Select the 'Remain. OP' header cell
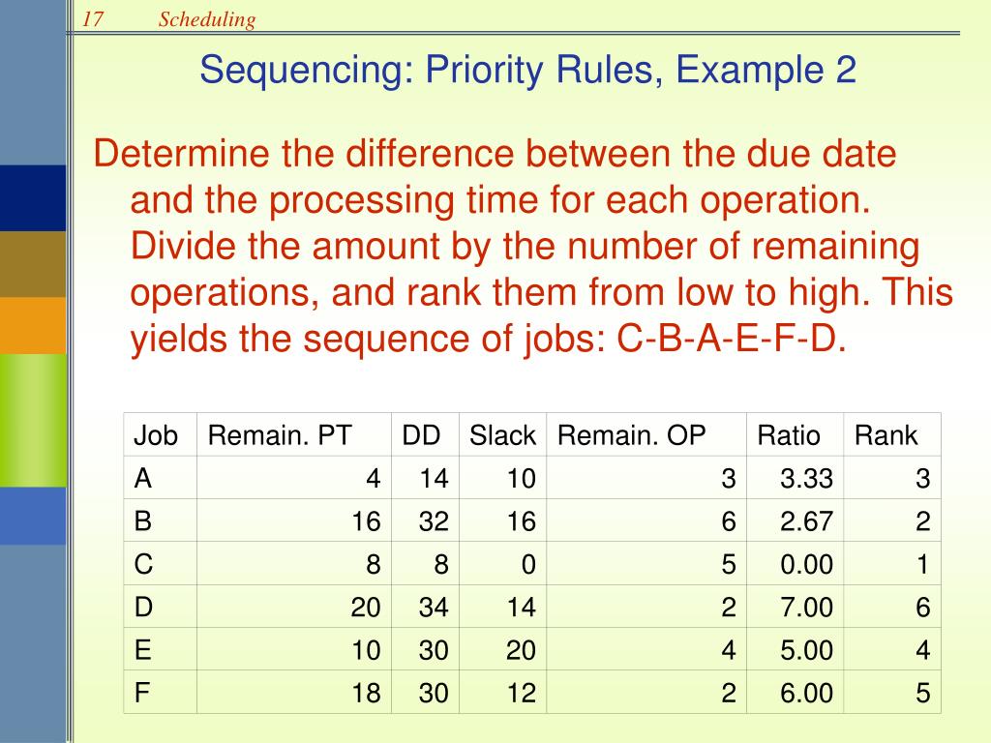 click(646, 434)
